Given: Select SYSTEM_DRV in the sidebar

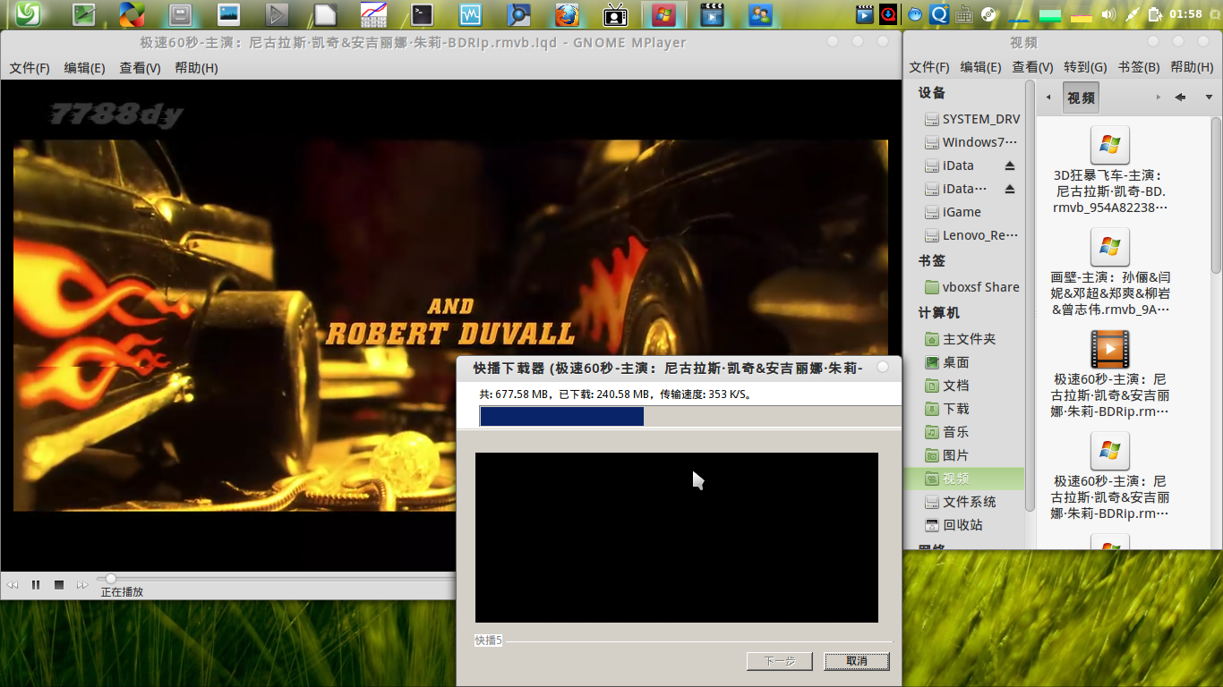Looking at the screenshot, I should tap(971, 119).
